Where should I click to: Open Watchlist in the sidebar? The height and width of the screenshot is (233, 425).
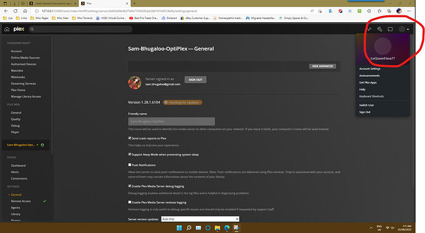click(x=17, y=71)
